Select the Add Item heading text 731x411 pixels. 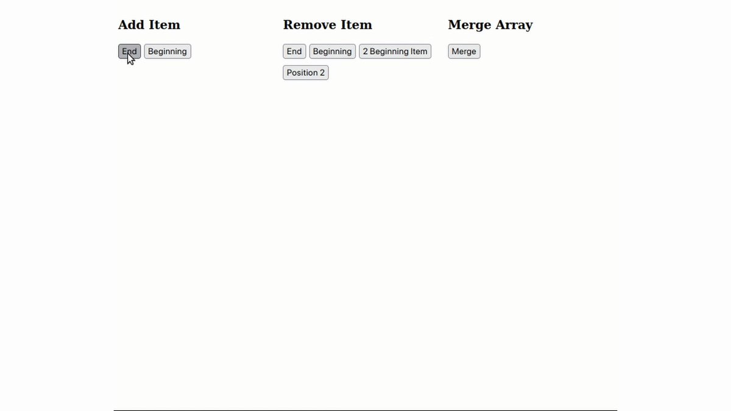click(x=149, y=25)
